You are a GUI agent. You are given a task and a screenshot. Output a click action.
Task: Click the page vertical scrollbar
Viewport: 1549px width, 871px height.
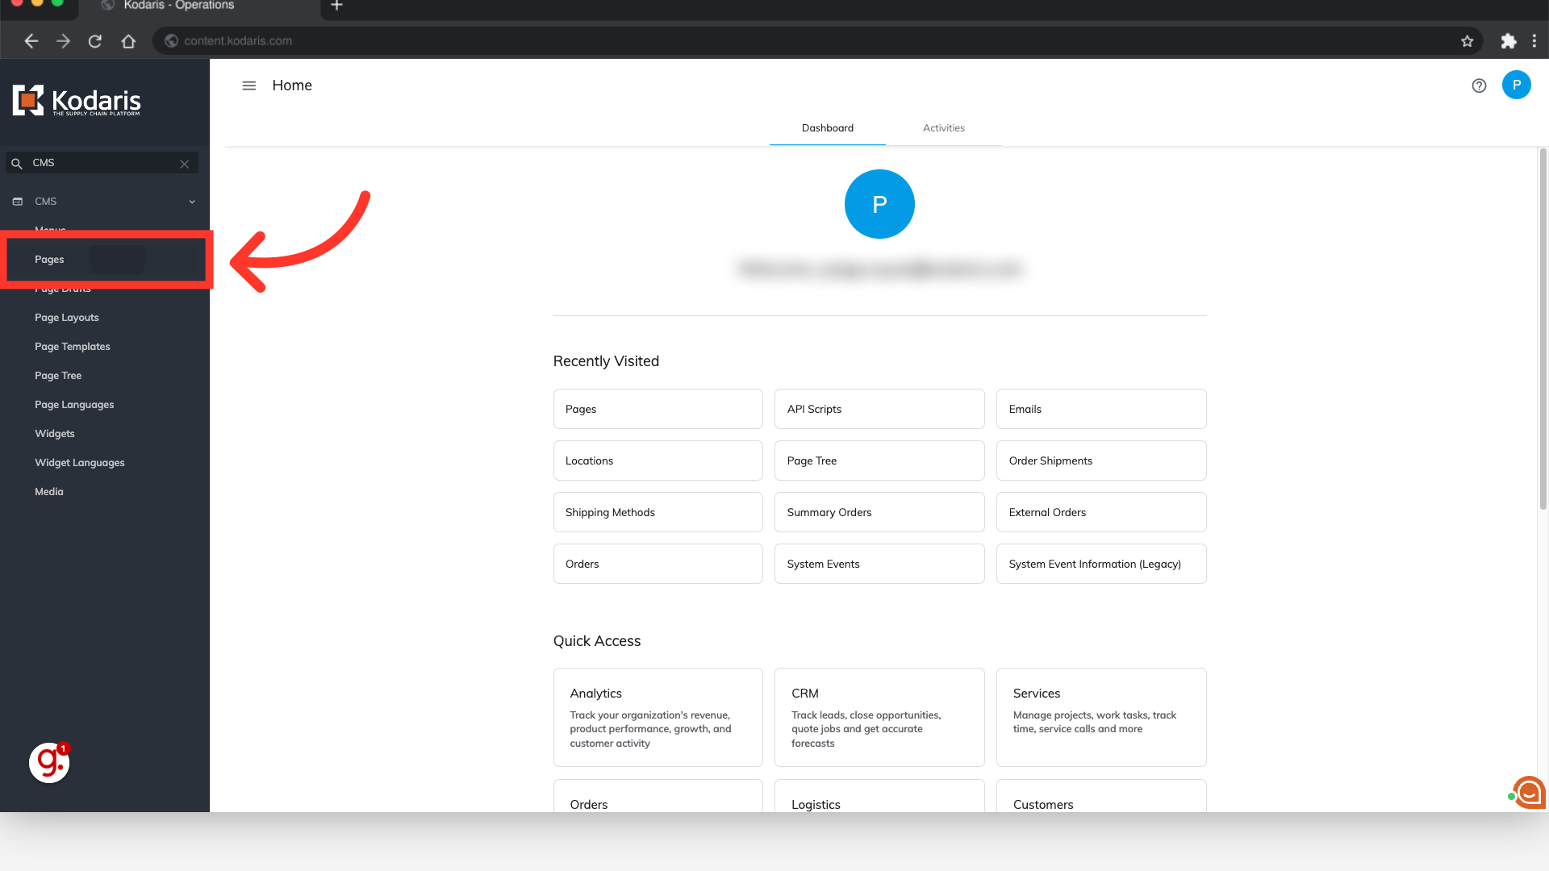[x=1543, y=331]
